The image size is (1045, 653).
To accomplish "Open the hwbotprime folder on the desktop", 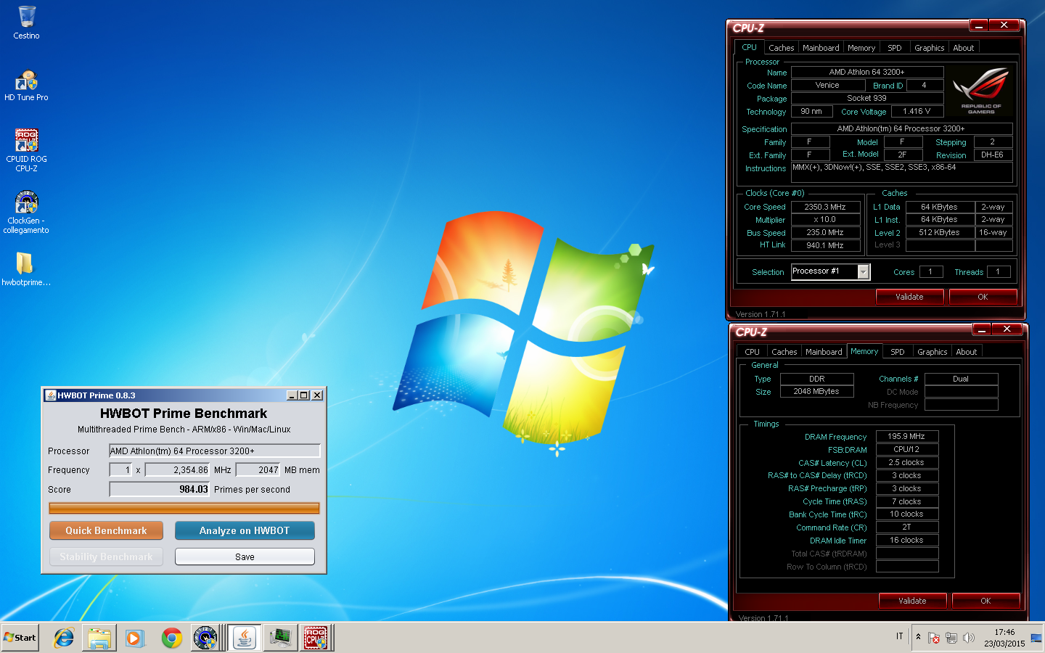I will pos(26,268).
